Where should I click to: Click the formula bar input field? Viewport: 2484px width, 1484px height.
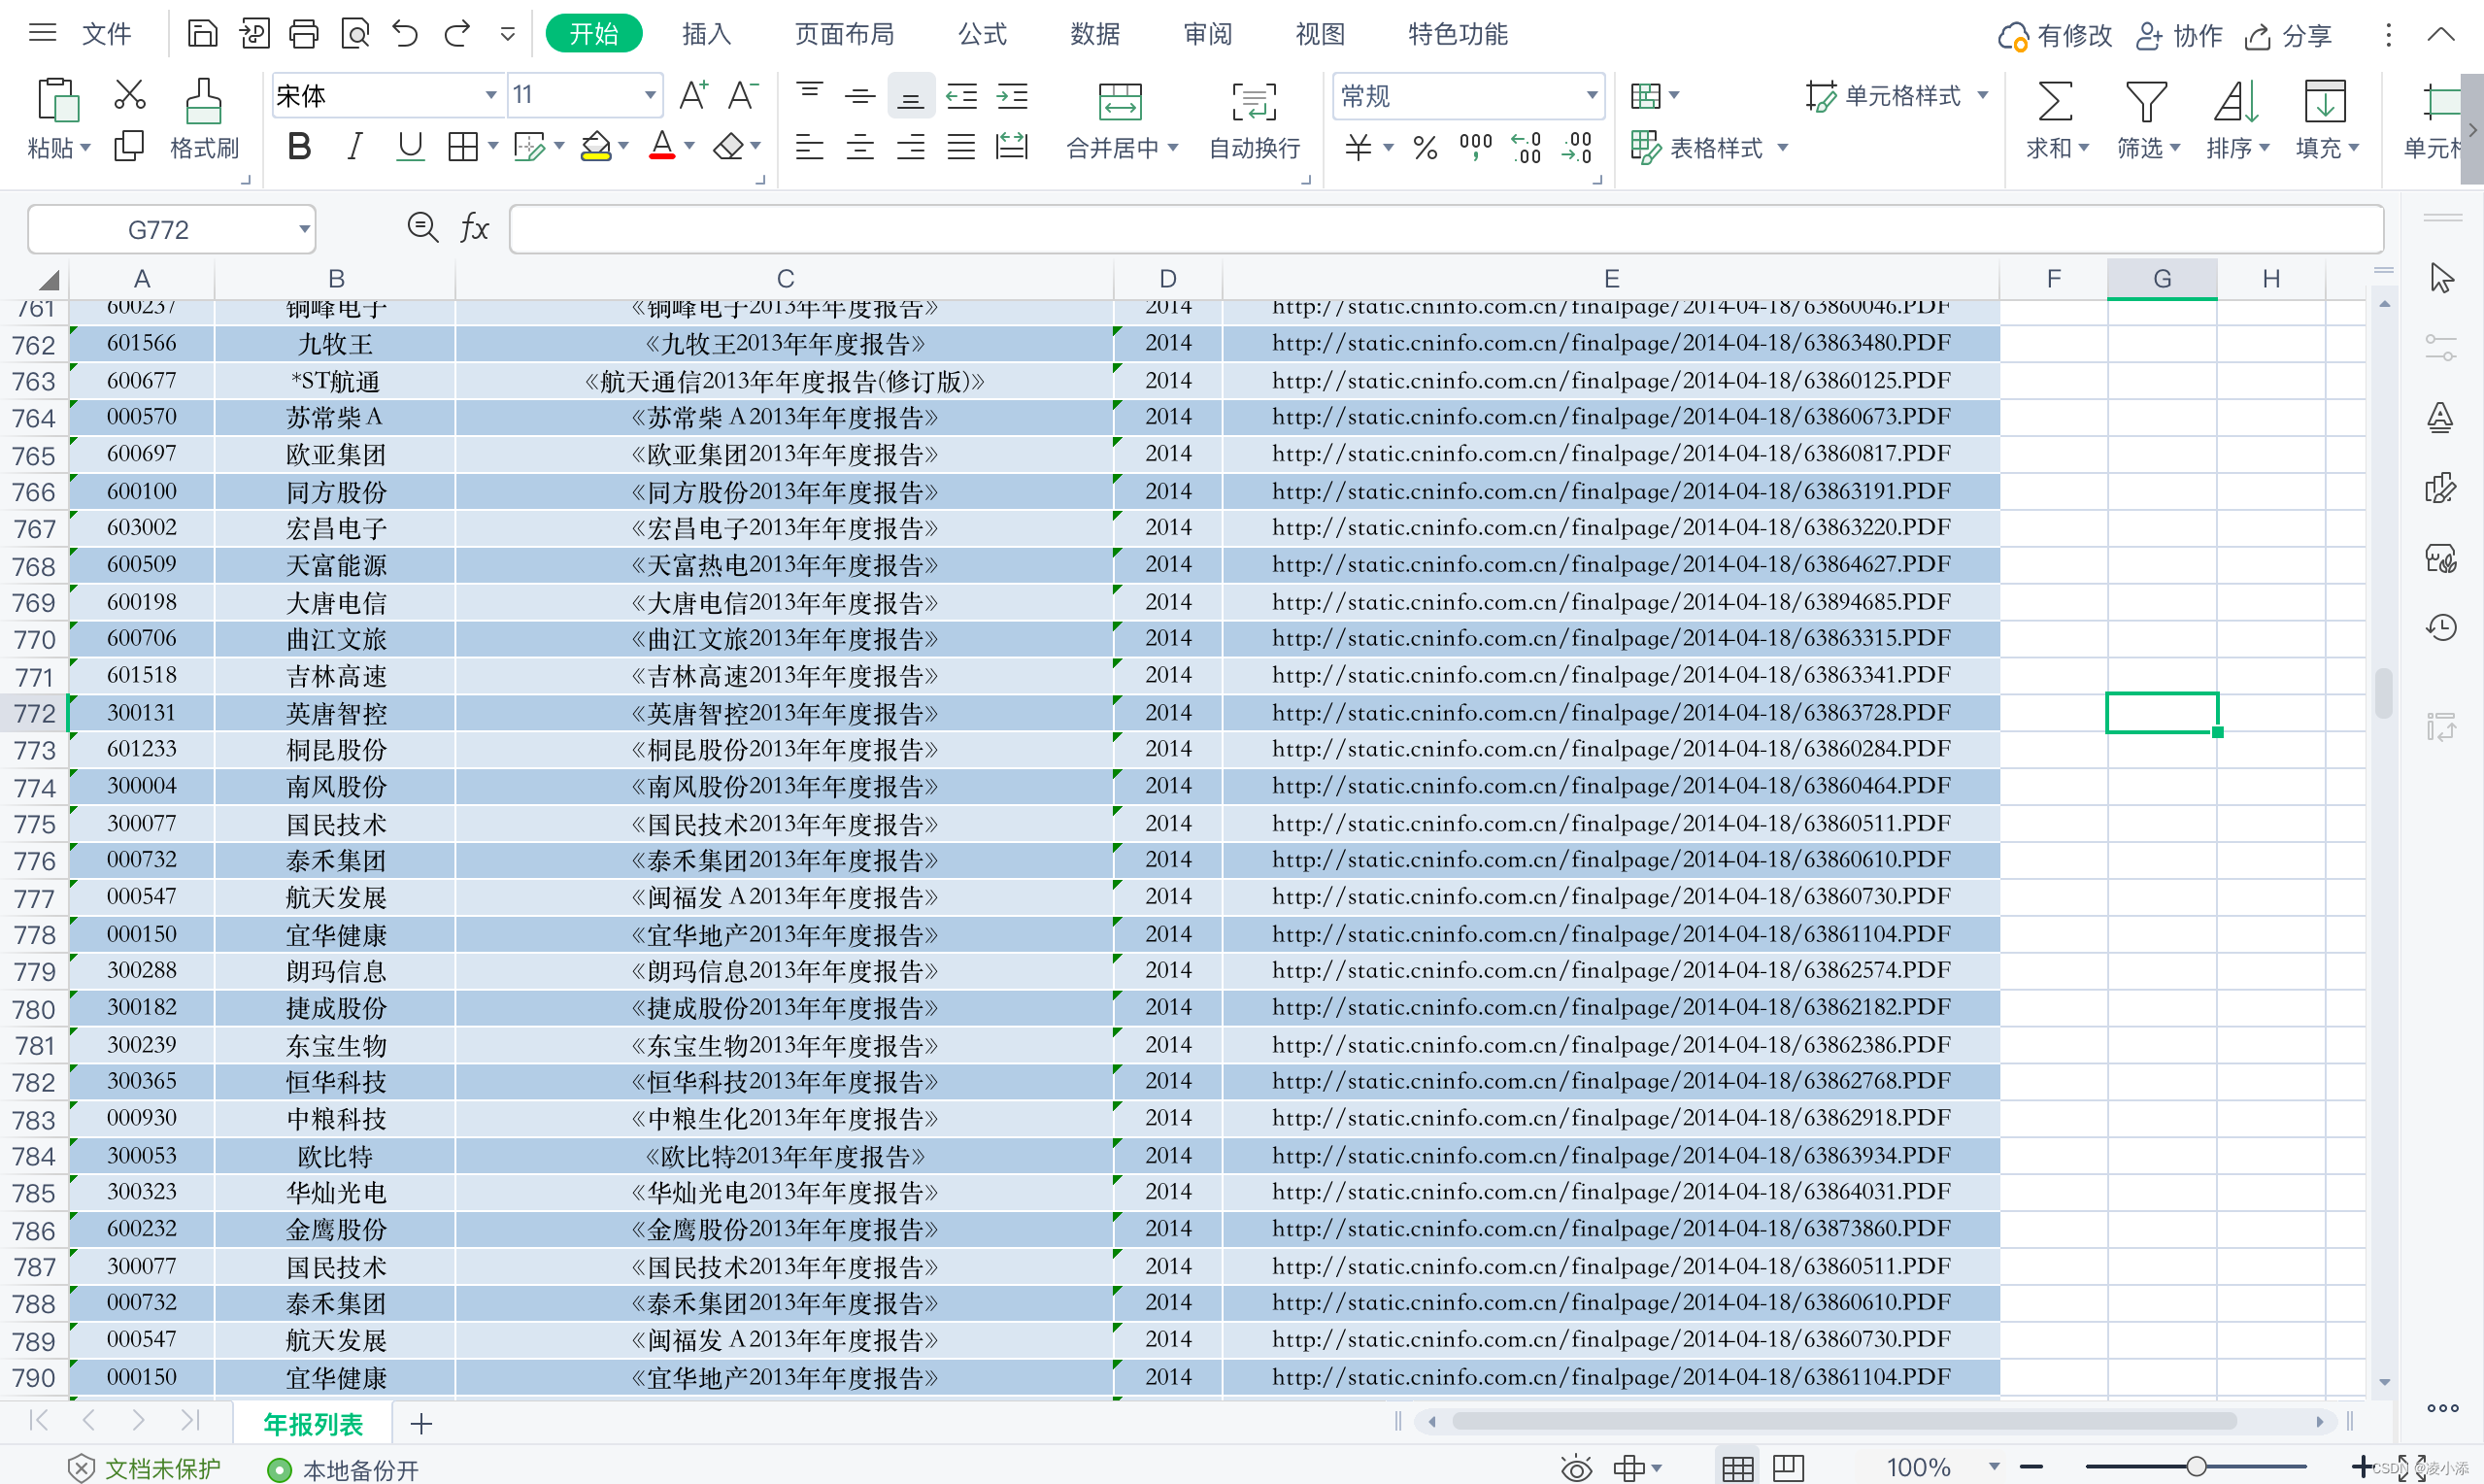[x=1444, y=230]
